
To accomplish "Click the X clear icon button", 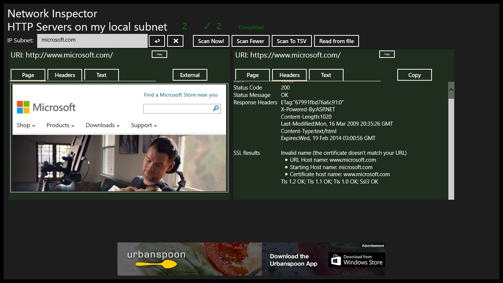I will (175, 41).
